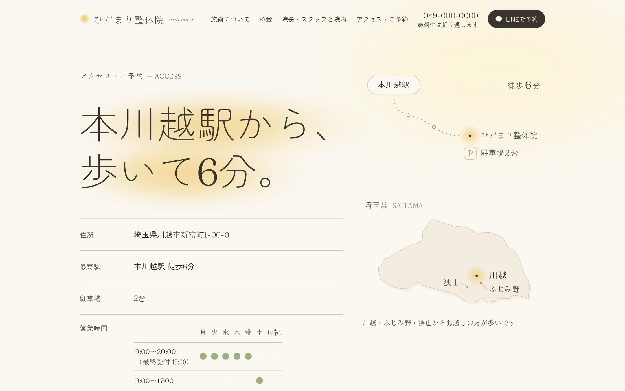Click the 狭山 label on the map
Image resolution: width=625 pixels, height=391 pixels.
coord(451,282)
